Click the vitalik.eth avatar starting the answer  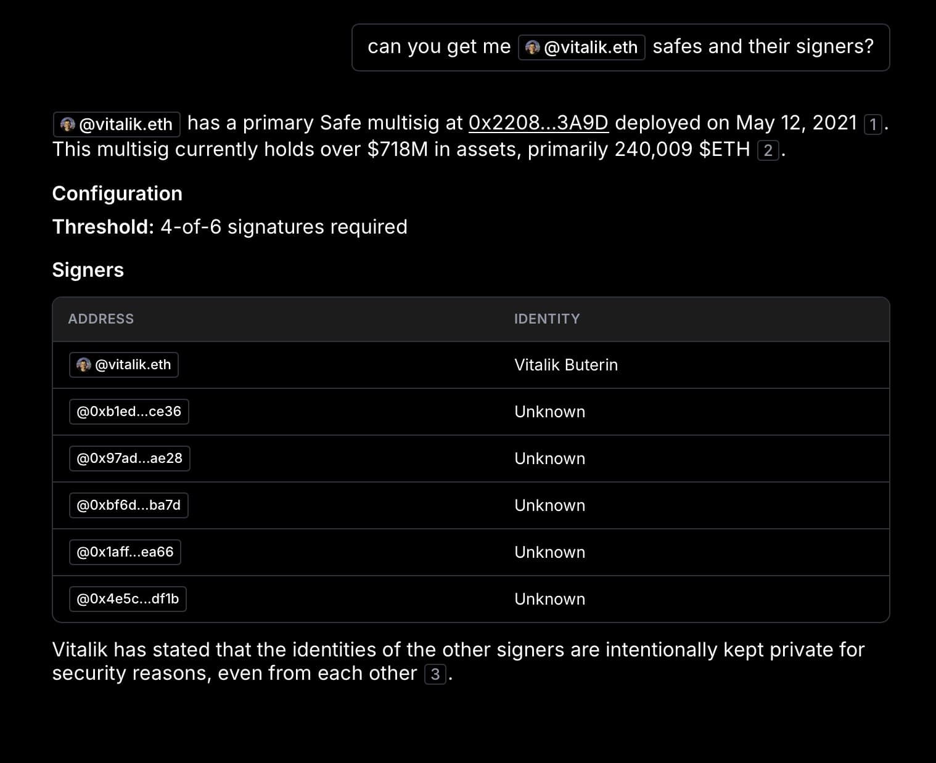pyautogui.click(x=68, y=124)
